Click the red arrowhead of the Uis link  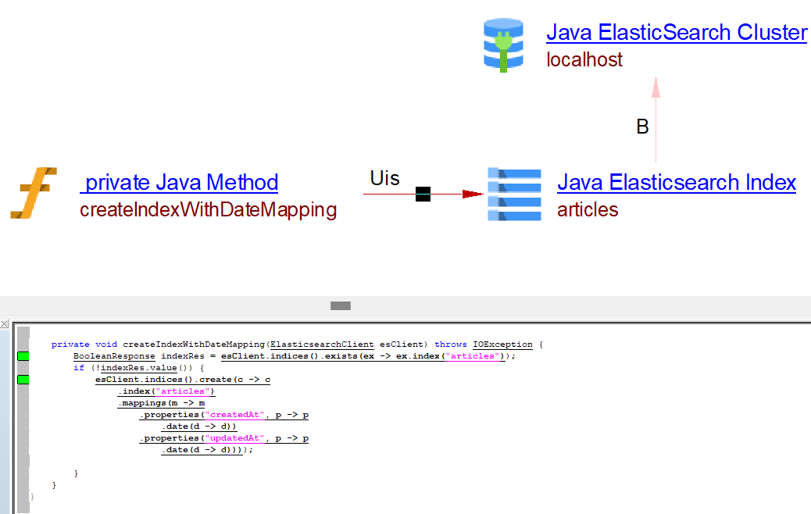472,194
